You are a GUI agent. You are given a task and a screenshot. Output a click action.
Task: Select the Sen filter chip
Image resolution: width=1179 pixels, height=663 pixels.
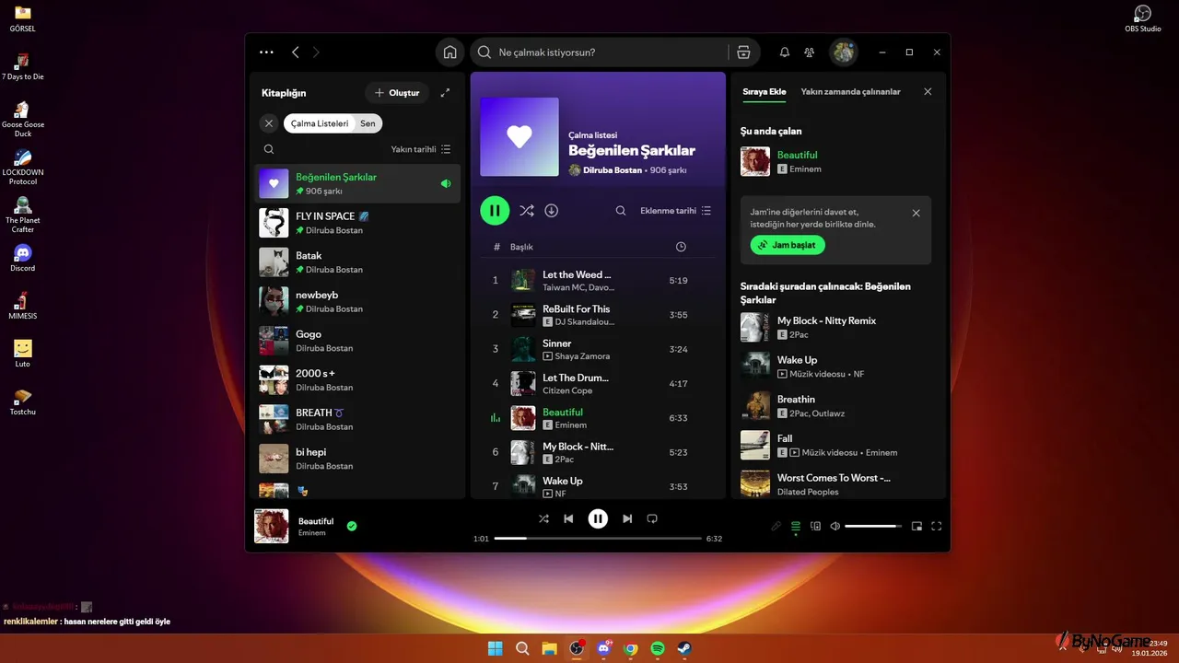point(368,123)
